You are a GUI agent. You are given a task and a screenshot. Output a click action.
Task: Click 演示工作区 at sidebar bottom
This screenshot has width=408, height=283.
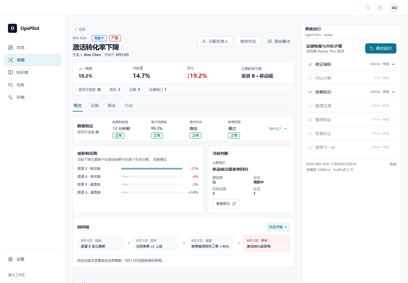(16, 275)
